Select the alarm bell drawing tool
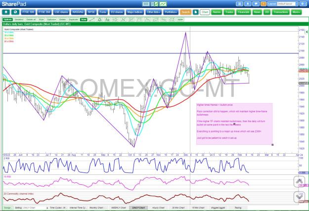The height and width of the screenshot is (211, 309). click(x=99, y=19)
